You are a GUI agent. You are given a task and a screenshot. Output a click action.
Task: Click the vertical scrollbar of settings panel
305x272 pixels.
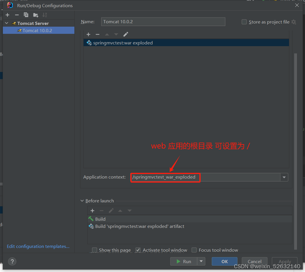296,151
